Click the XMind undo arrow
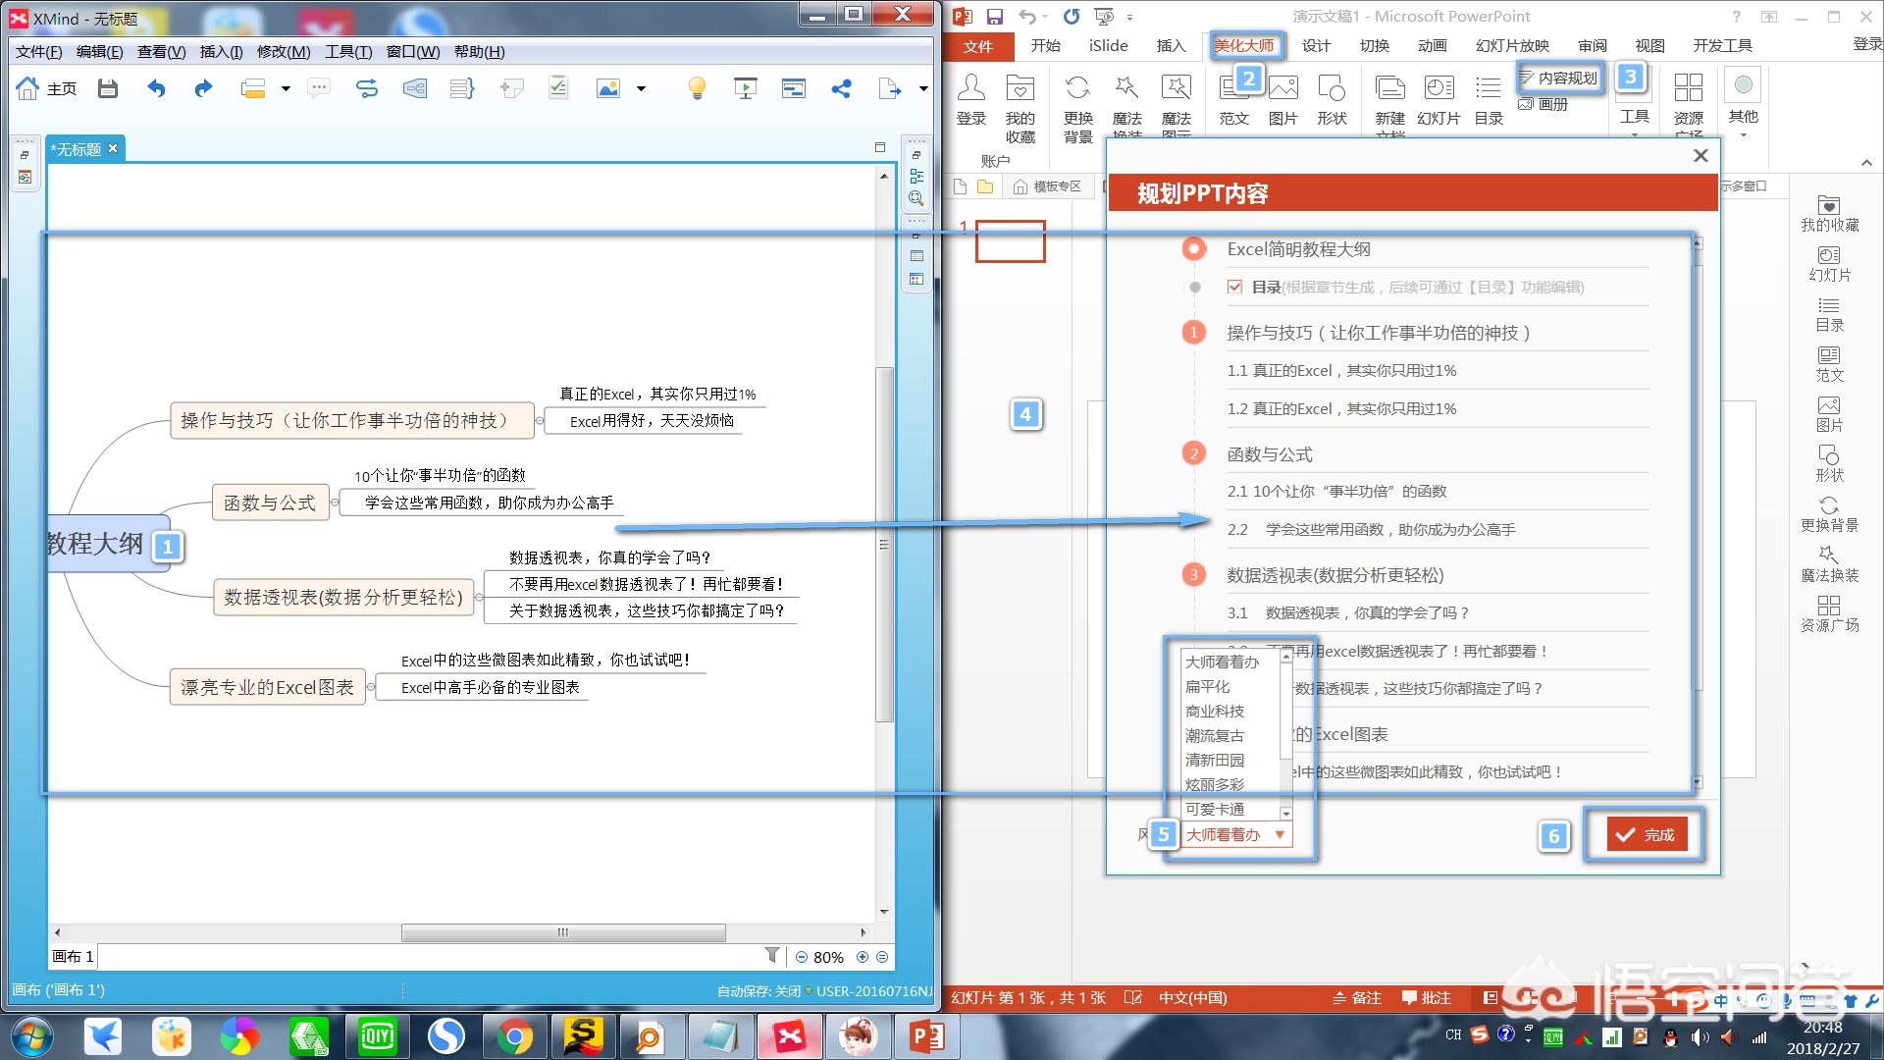This screenshot has width=1884, height=1060. click(x=156, y=89)
